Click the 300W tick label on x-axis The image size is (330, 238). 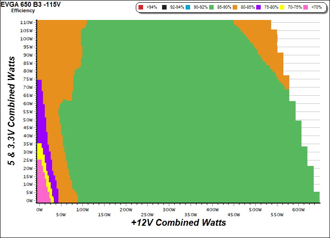169,210
